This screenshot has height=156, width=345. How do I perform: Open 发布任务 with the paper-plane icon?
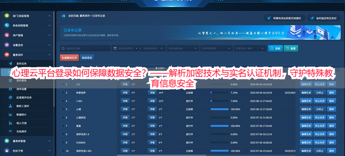coord(10,63)
